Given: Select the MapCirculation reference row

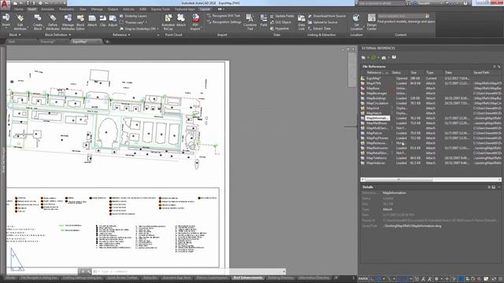Looking at the screenshot, I should (x=431, y=103).
